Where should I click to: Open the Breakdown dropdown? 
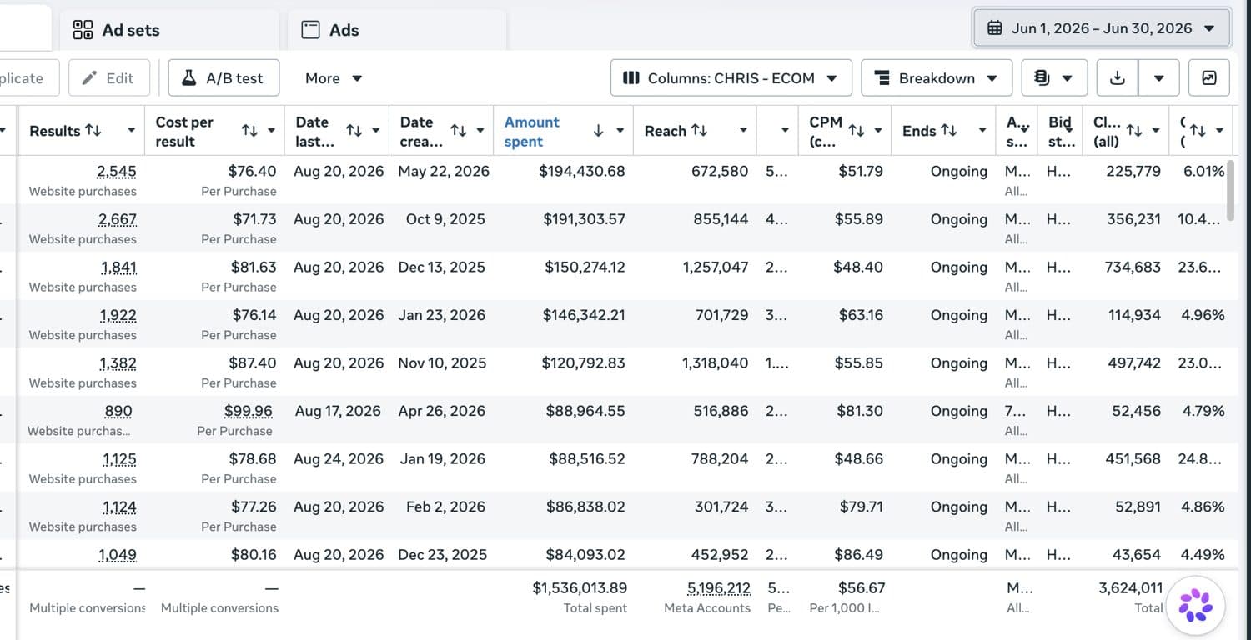coord(937,78)
